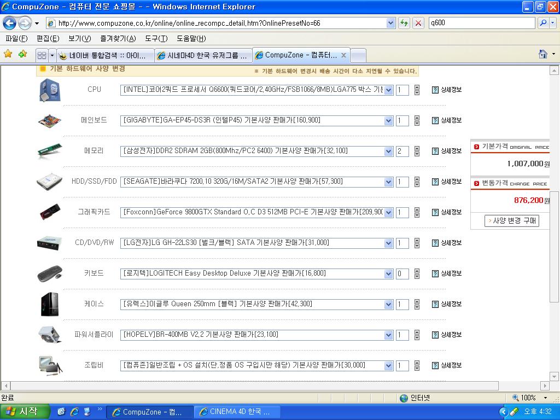This screenshot has height=420, width=560.
Task: Close the CompuZone browser tab
Action: [343, 55]
